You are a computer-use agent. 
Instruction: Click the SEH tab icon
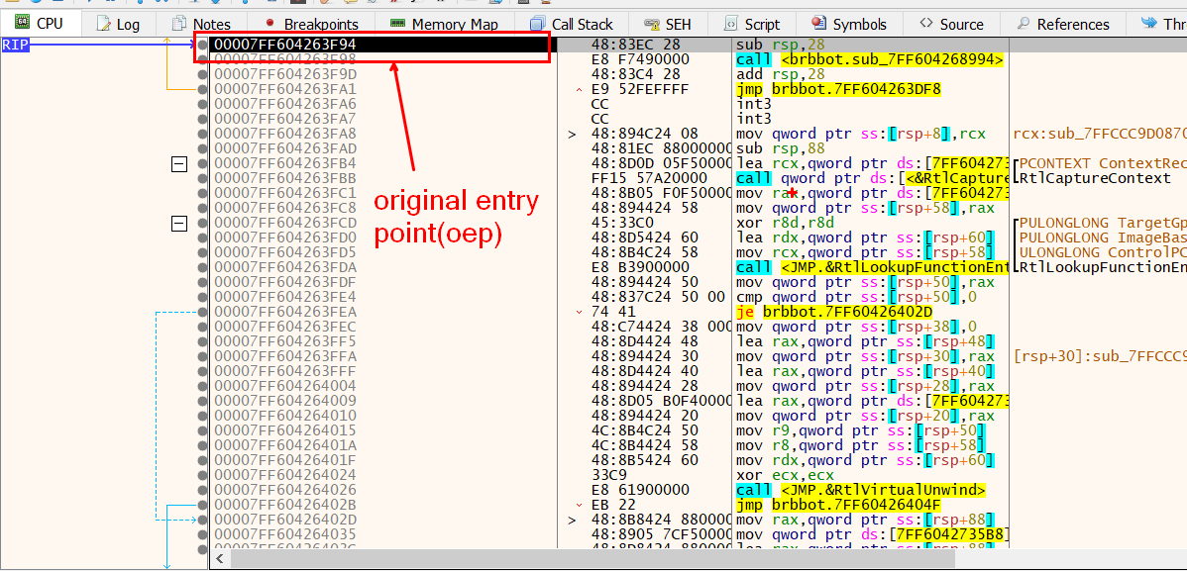pos(652,24)
